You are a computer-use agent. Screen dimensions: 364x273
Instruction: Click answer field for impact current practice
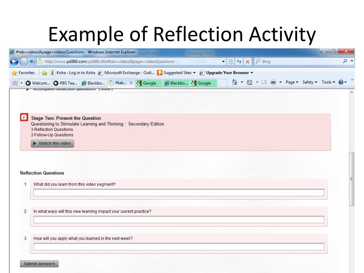click(x=179, y=220)
